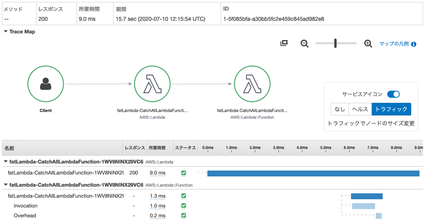Click the Invocation light-blue timeline bar

[x=363, y=206]
